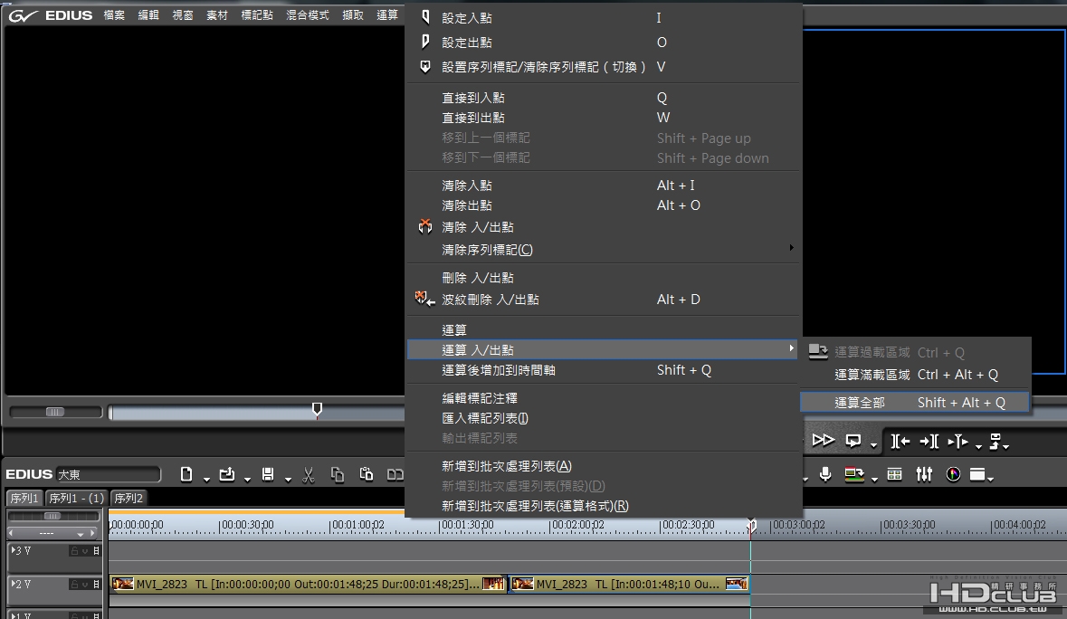The width and height of the screenshot is (1067, 619).
Task: Toggle lock on track 2 V
Action: coord(74,585)
